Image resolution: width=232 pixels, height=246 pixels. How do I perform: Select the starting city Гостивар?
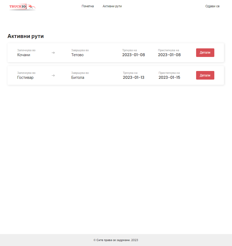tap(25, 77)
